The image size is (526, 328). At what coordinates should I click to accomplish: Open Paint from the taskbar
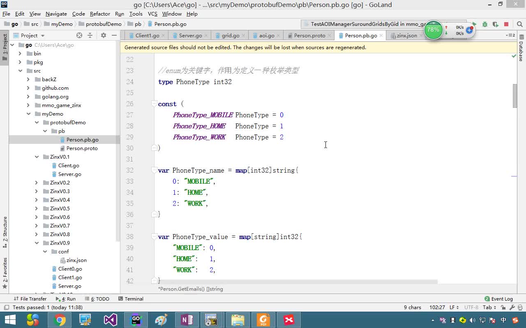pyautogui.click(x=161, y=320)
